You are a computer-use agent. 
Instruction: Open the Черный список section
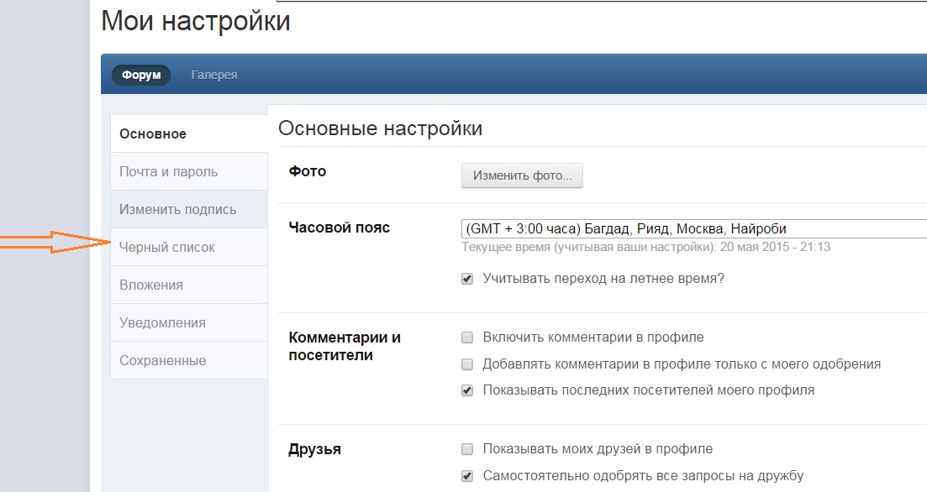(x=189, y=247)
